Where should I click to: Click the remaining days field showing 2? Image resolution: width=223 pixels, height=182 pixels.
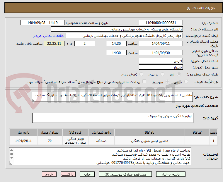tap(85, 43)
